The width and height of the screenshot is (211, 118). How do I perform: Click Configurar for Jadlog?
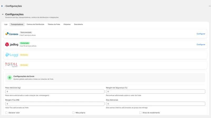point(201,45)
